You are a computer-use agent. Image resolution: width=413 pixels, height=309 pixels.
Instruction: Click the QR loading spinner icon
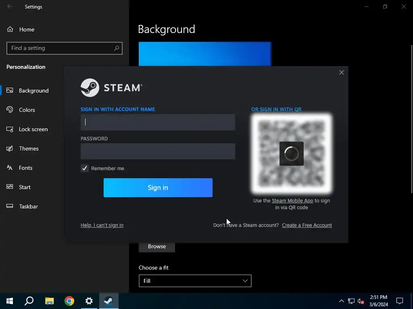291,154
